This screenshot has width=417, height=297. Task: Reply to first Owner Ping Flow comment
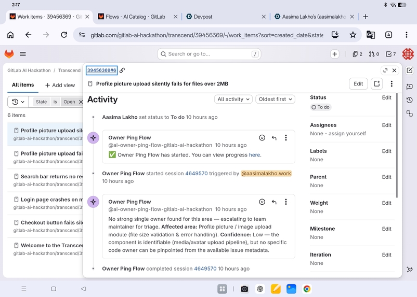coord(274,138)
